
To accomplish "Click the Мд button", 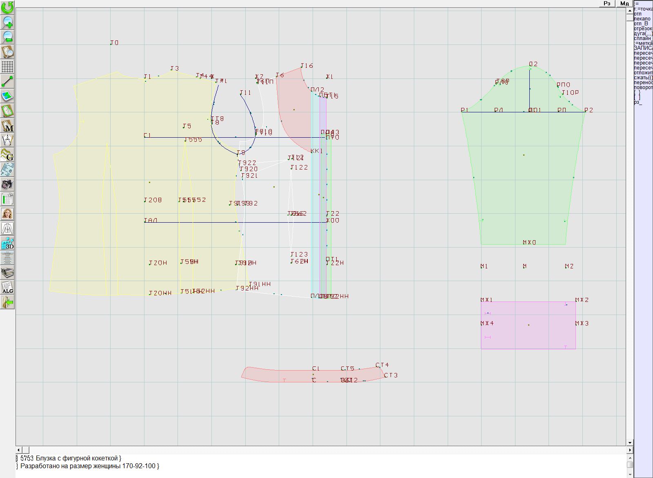I will [x=624, y=3].
